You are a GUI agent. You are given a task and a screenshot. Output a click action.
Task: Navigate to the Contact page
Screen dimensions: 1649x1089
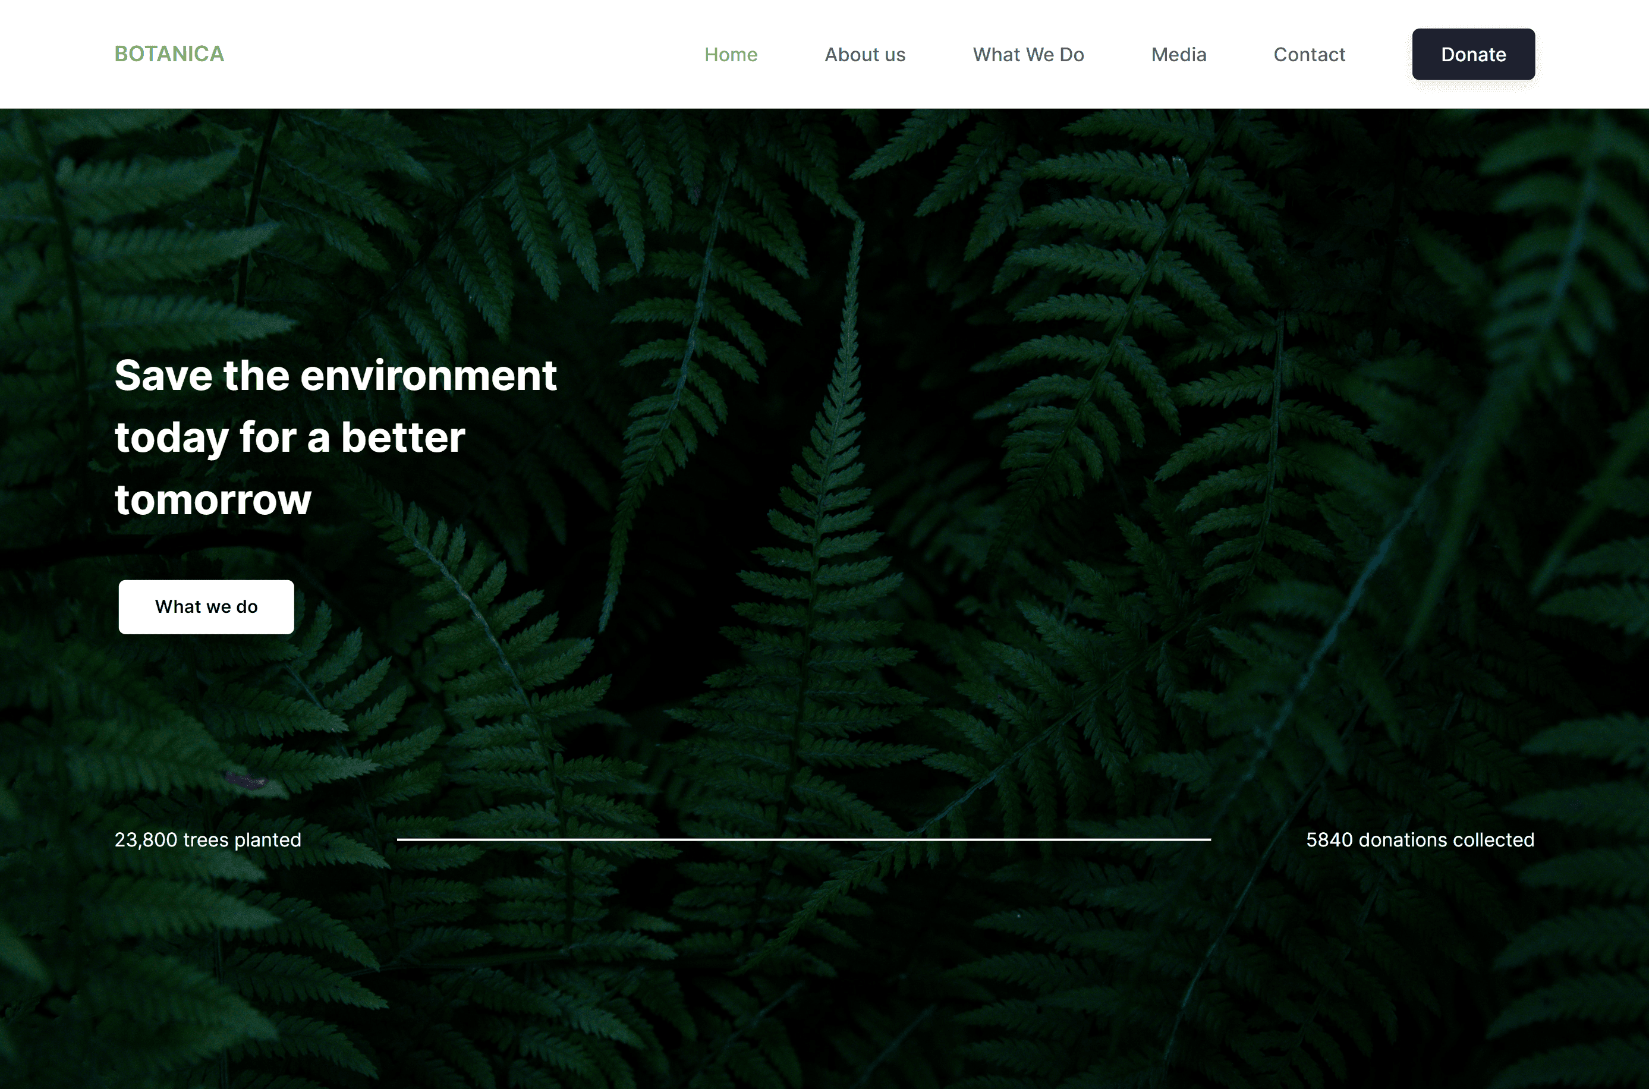click(1309, 54)
